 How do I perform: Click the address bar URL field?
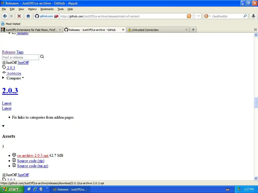(123, 16)
